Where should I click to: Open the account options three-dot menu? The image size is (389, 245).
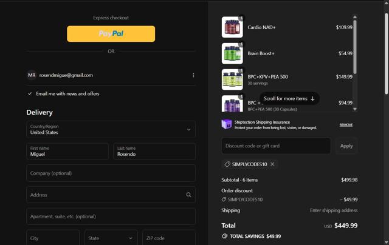(193, 75)
